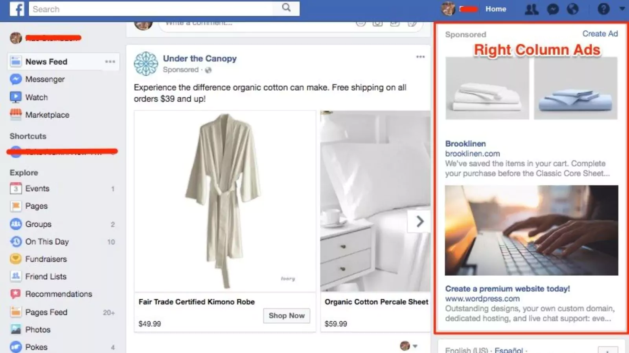Click the Watch sidebar icon
The width and height of the screenshot is (629, 353).
16,97
